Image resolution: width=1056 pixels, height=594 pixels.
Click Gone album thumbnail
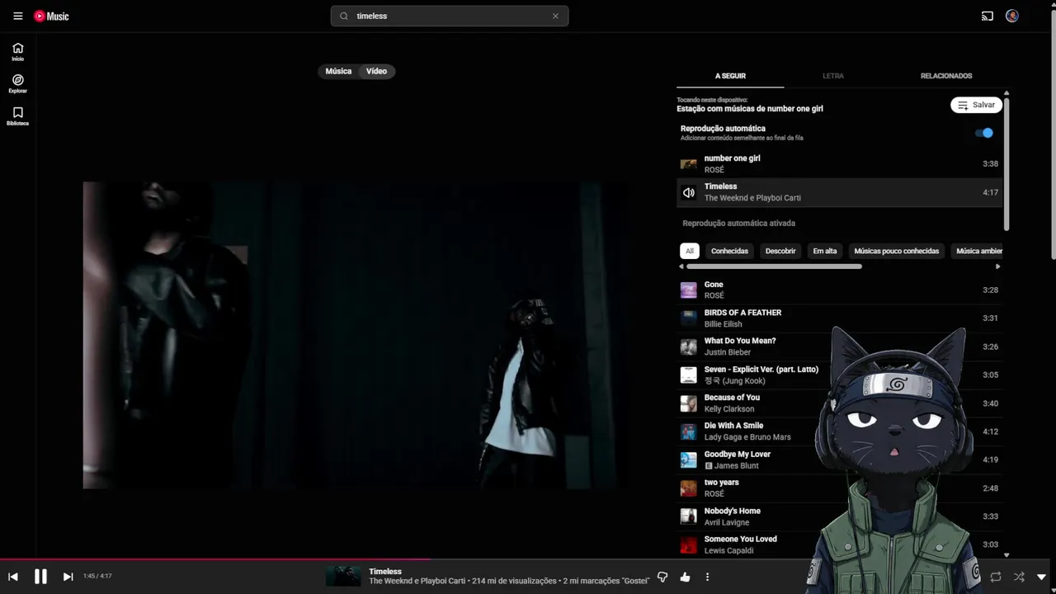tap(688, 290)
